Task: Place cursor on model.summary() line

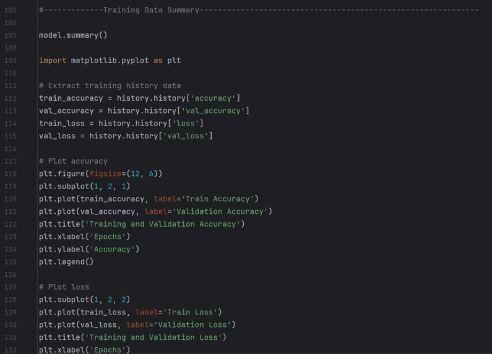Action: tap(73, 35)
